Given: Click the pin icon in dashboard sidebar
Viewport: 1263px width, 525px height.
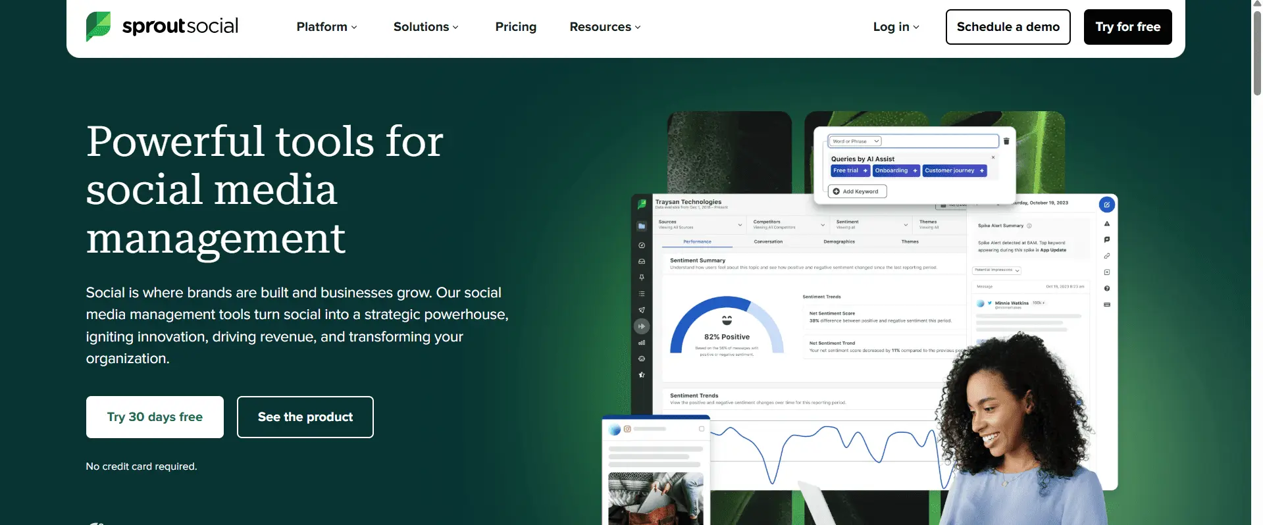Looking at the screenshot, I should point(642,278).
